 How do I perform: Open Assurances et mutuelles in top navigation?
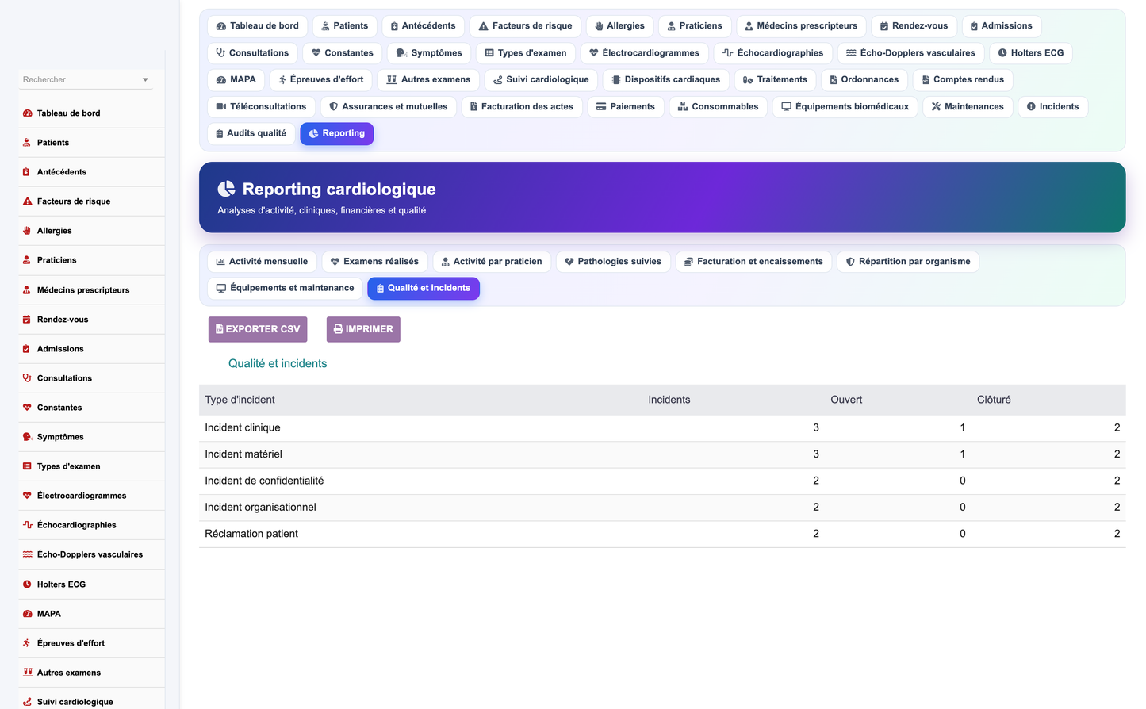(x=389, y=106)
